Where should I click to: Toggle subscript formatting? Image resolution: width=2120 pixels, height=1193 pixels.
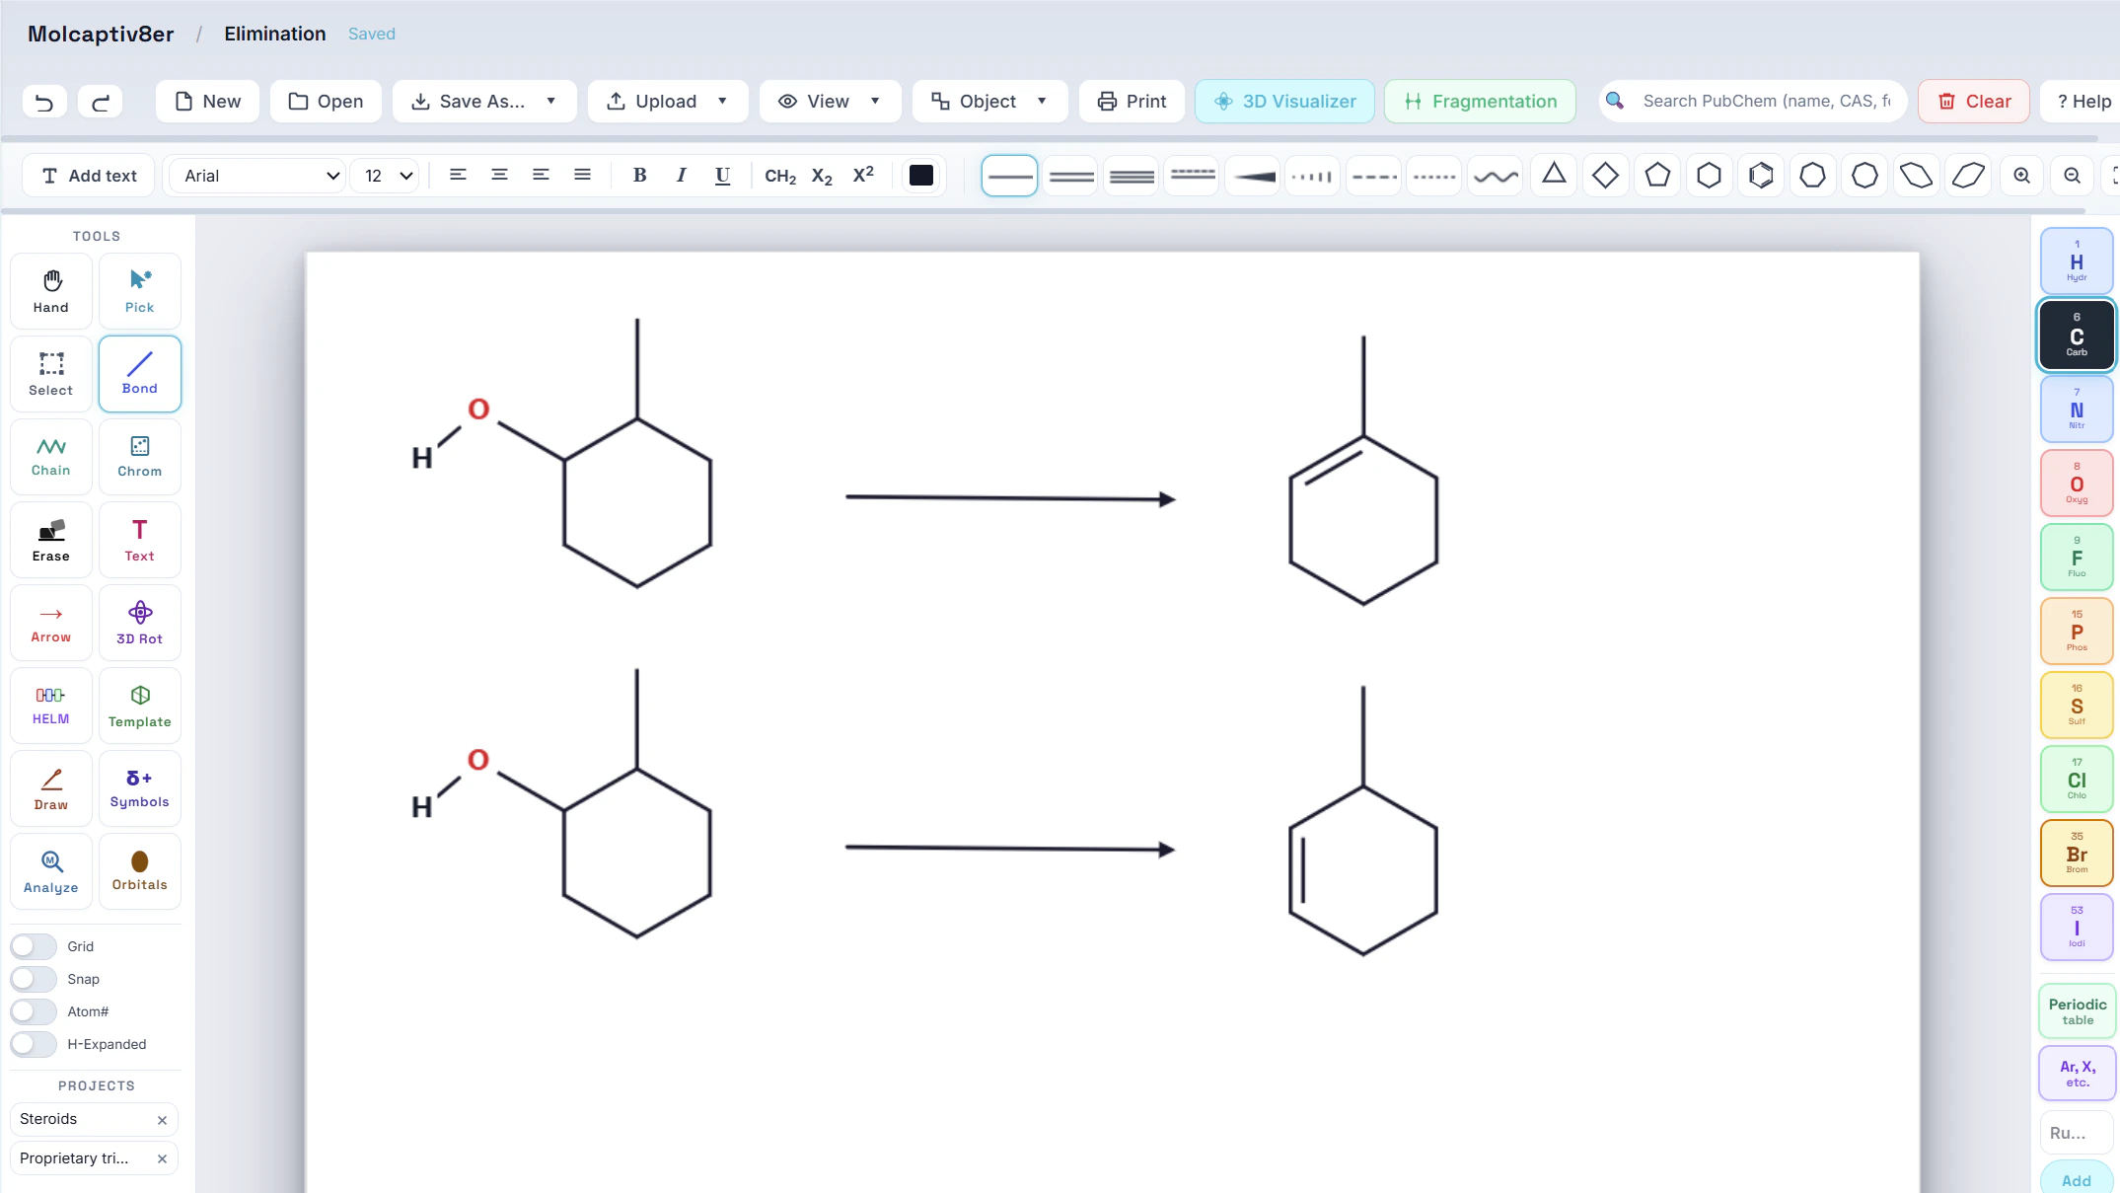[822, 176]
